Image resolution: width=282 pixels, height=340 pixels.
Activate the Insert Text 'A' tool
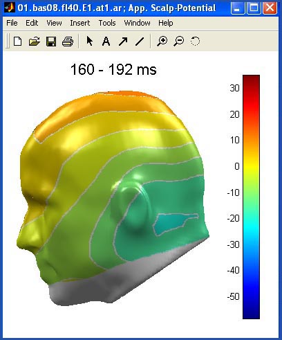[x=106, y=42]
